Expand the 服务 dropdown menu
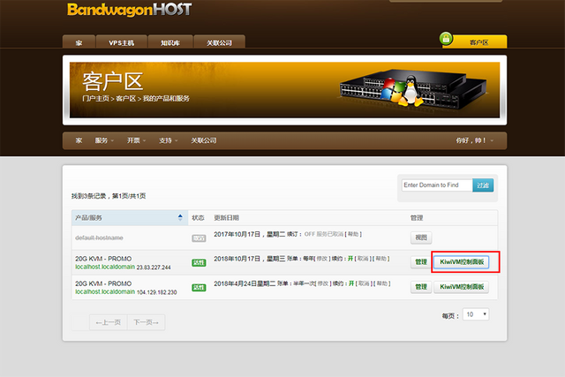565x377 pixels. [x=104, y=140]
